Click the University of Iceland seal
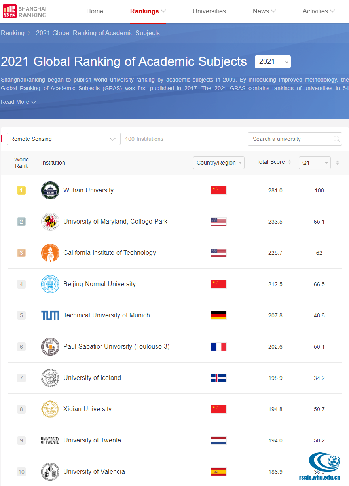Image resolution: width=349 pixels, height=486 pixels. pyautogui.click(x=50, y=378)
